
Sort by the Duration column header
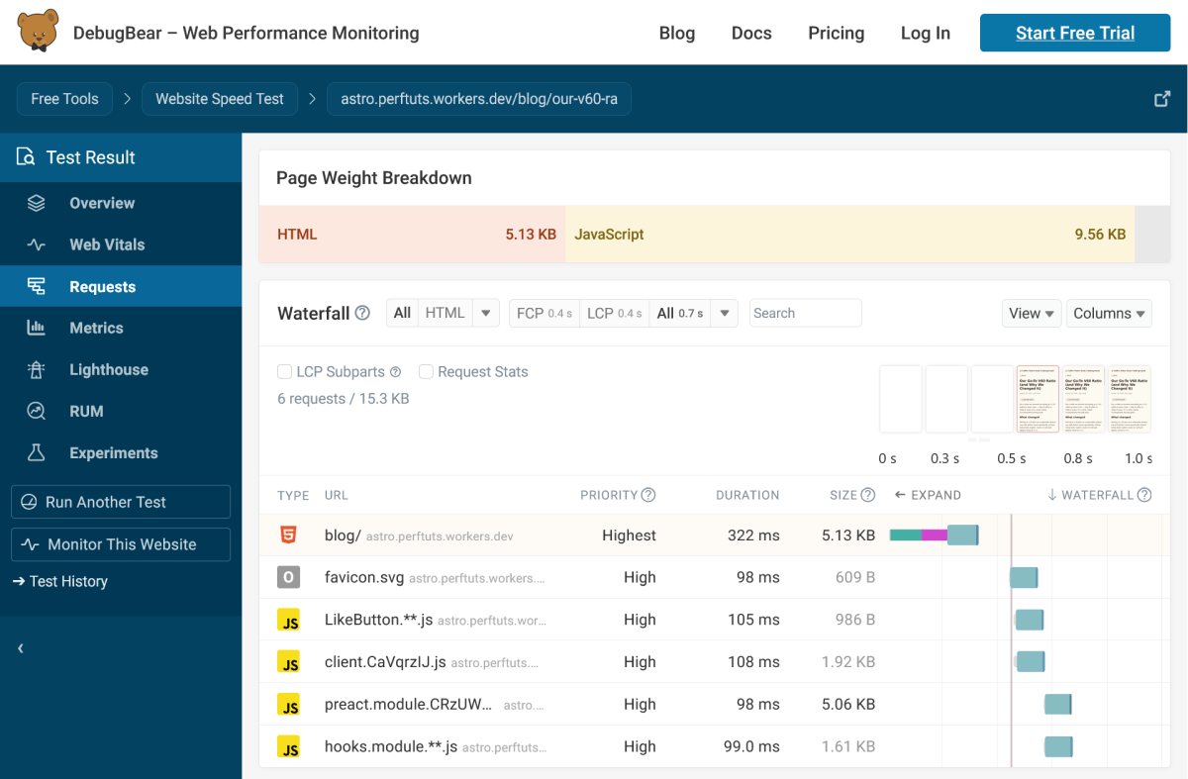point(747,495)
